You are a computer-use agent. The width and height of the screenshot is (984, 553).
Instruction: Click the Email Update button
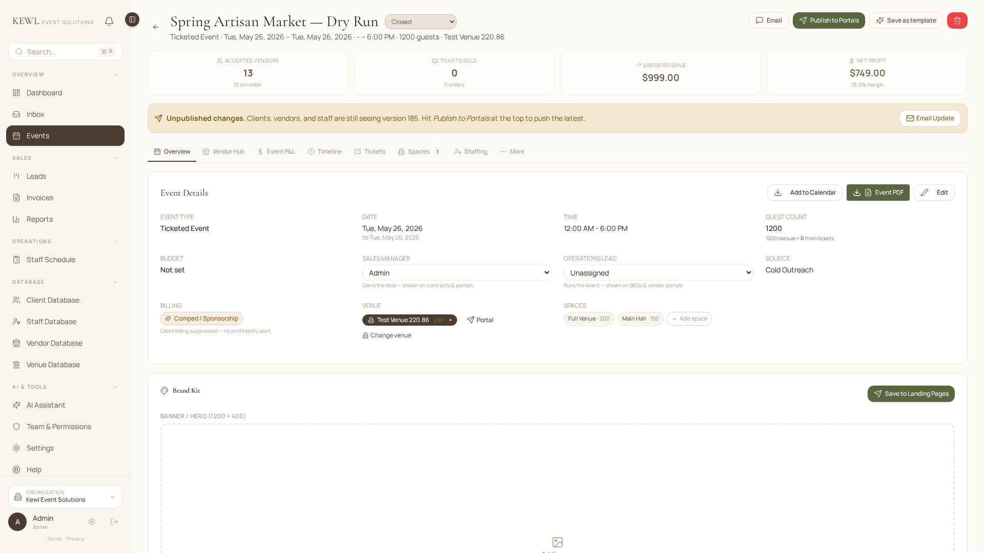point(930,118)
